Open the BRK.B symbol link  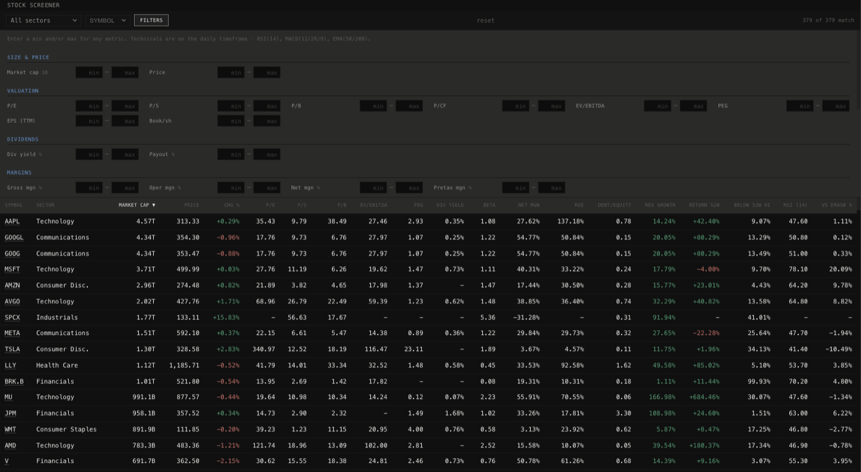click(14, 381)
